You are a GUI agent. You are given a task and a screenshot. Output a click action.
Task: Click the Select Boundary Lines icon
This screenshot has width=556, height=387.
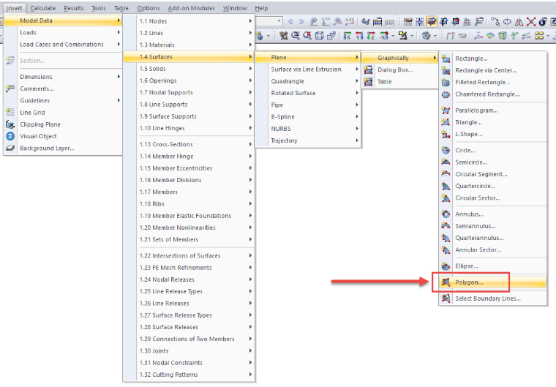(x=446, y=298)
